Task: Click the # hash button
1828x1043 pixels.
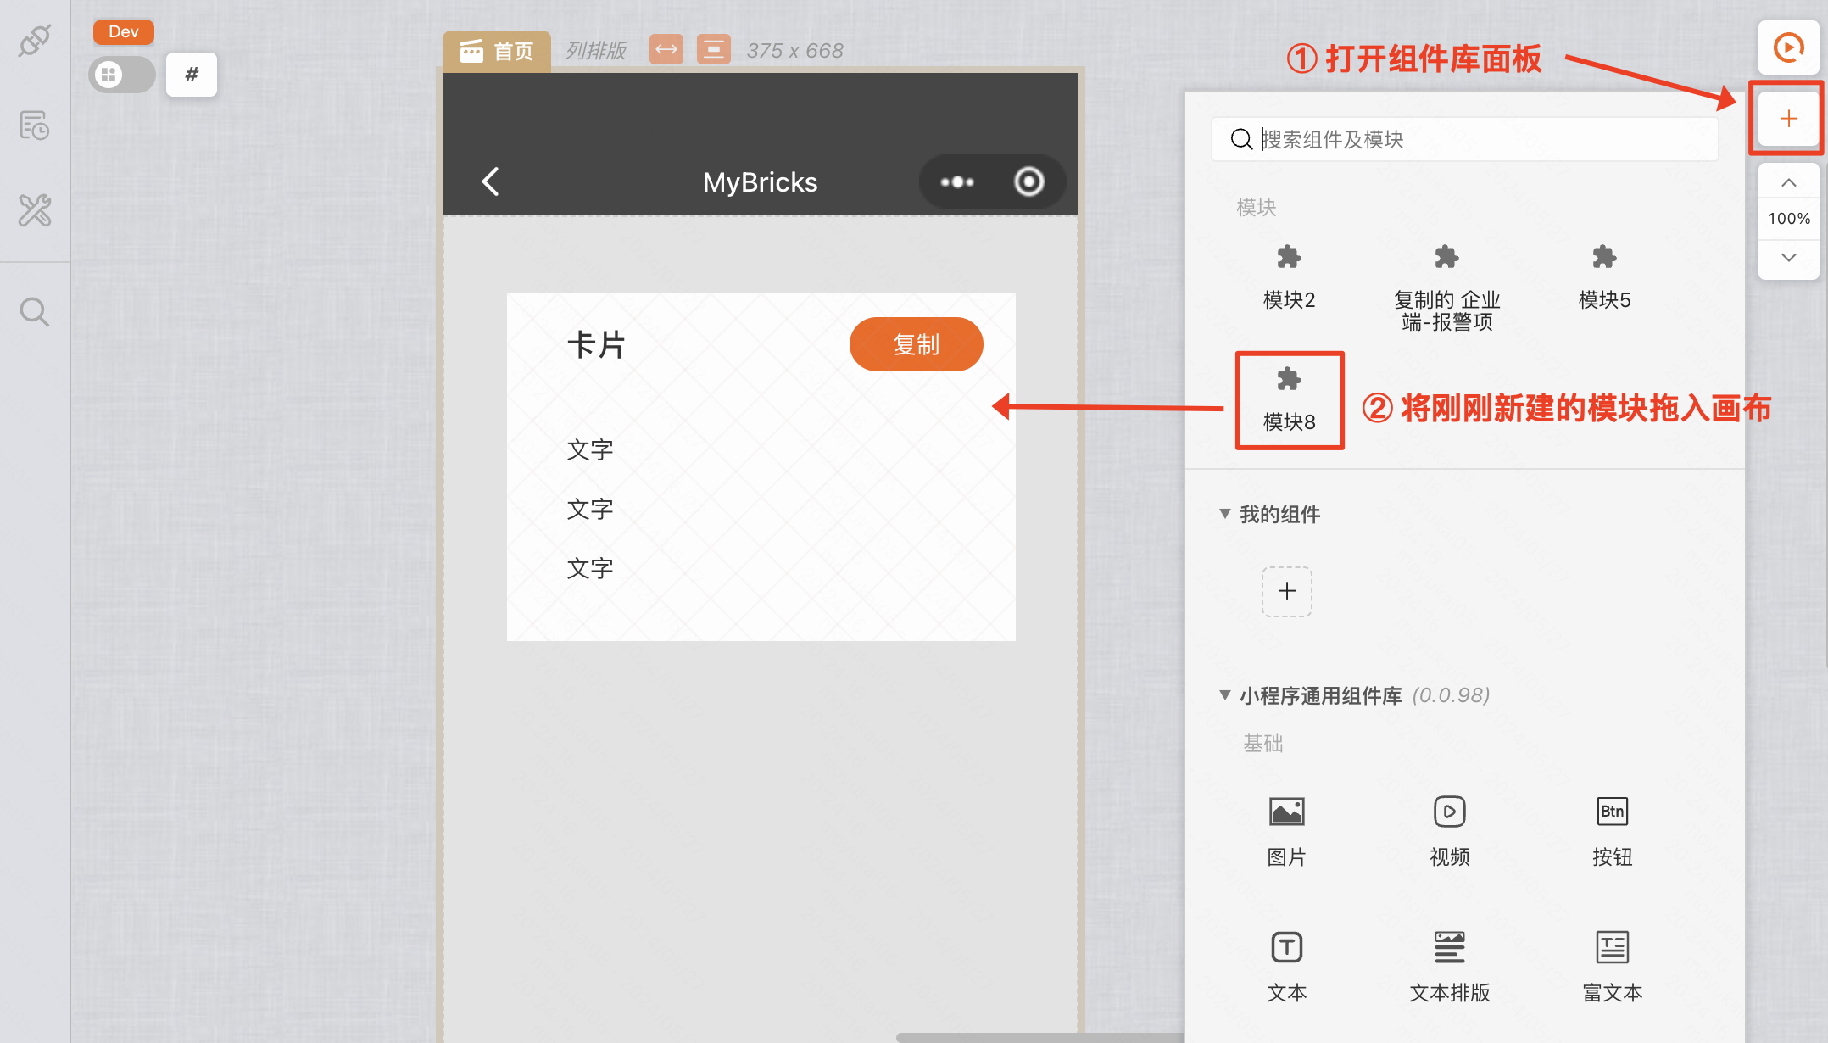Action: [x=192, y=75]
